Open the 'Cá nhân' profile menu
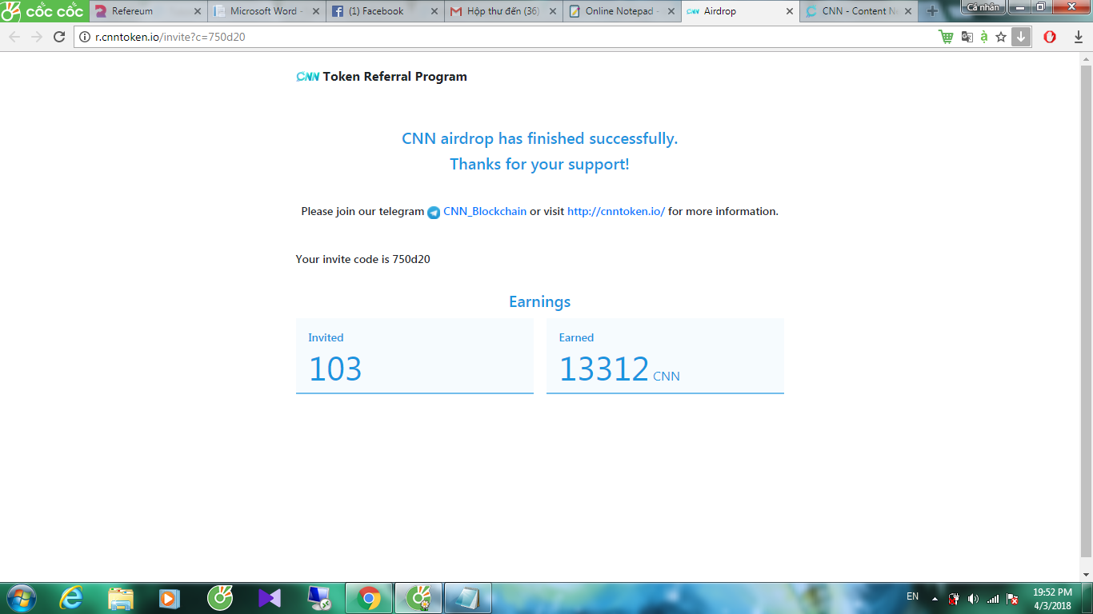The height and width of the screenshot is (614, 1093). click(983, 6)
